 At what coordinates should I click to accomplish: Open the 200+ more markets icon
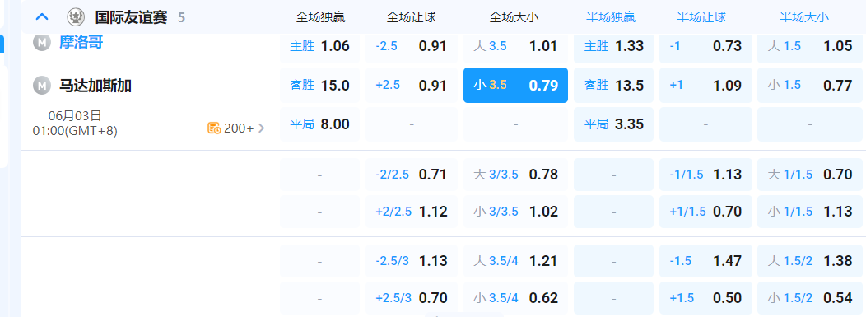pyautogui.click(x=214, y=128)
